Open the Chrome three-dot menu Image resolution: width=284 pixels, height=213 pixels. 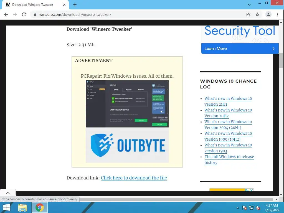pyautogui.click(x=277, y=14)
